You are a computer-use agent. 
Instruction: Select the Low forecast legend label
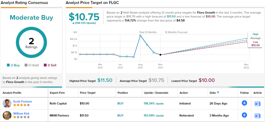point(255,42)
